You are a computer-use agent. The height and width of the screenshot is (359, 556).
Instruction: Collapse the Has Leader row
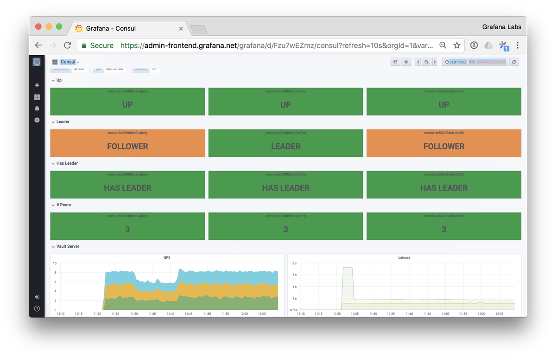[x=64, y=163]
